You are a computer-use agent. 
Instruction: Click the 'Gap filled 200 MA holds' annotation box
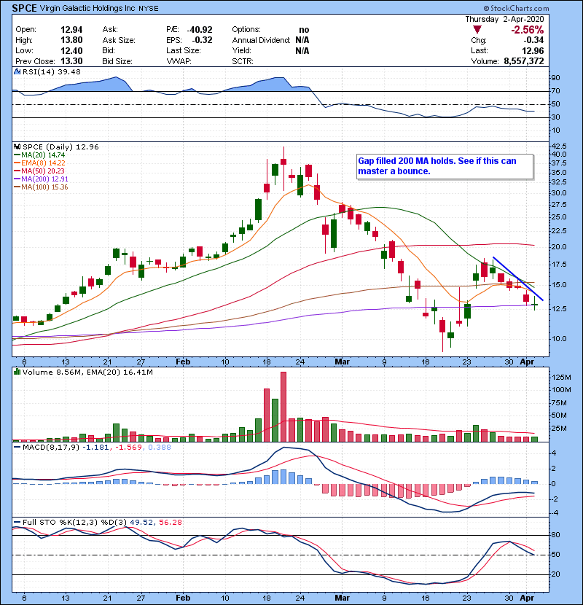(445, 166)
